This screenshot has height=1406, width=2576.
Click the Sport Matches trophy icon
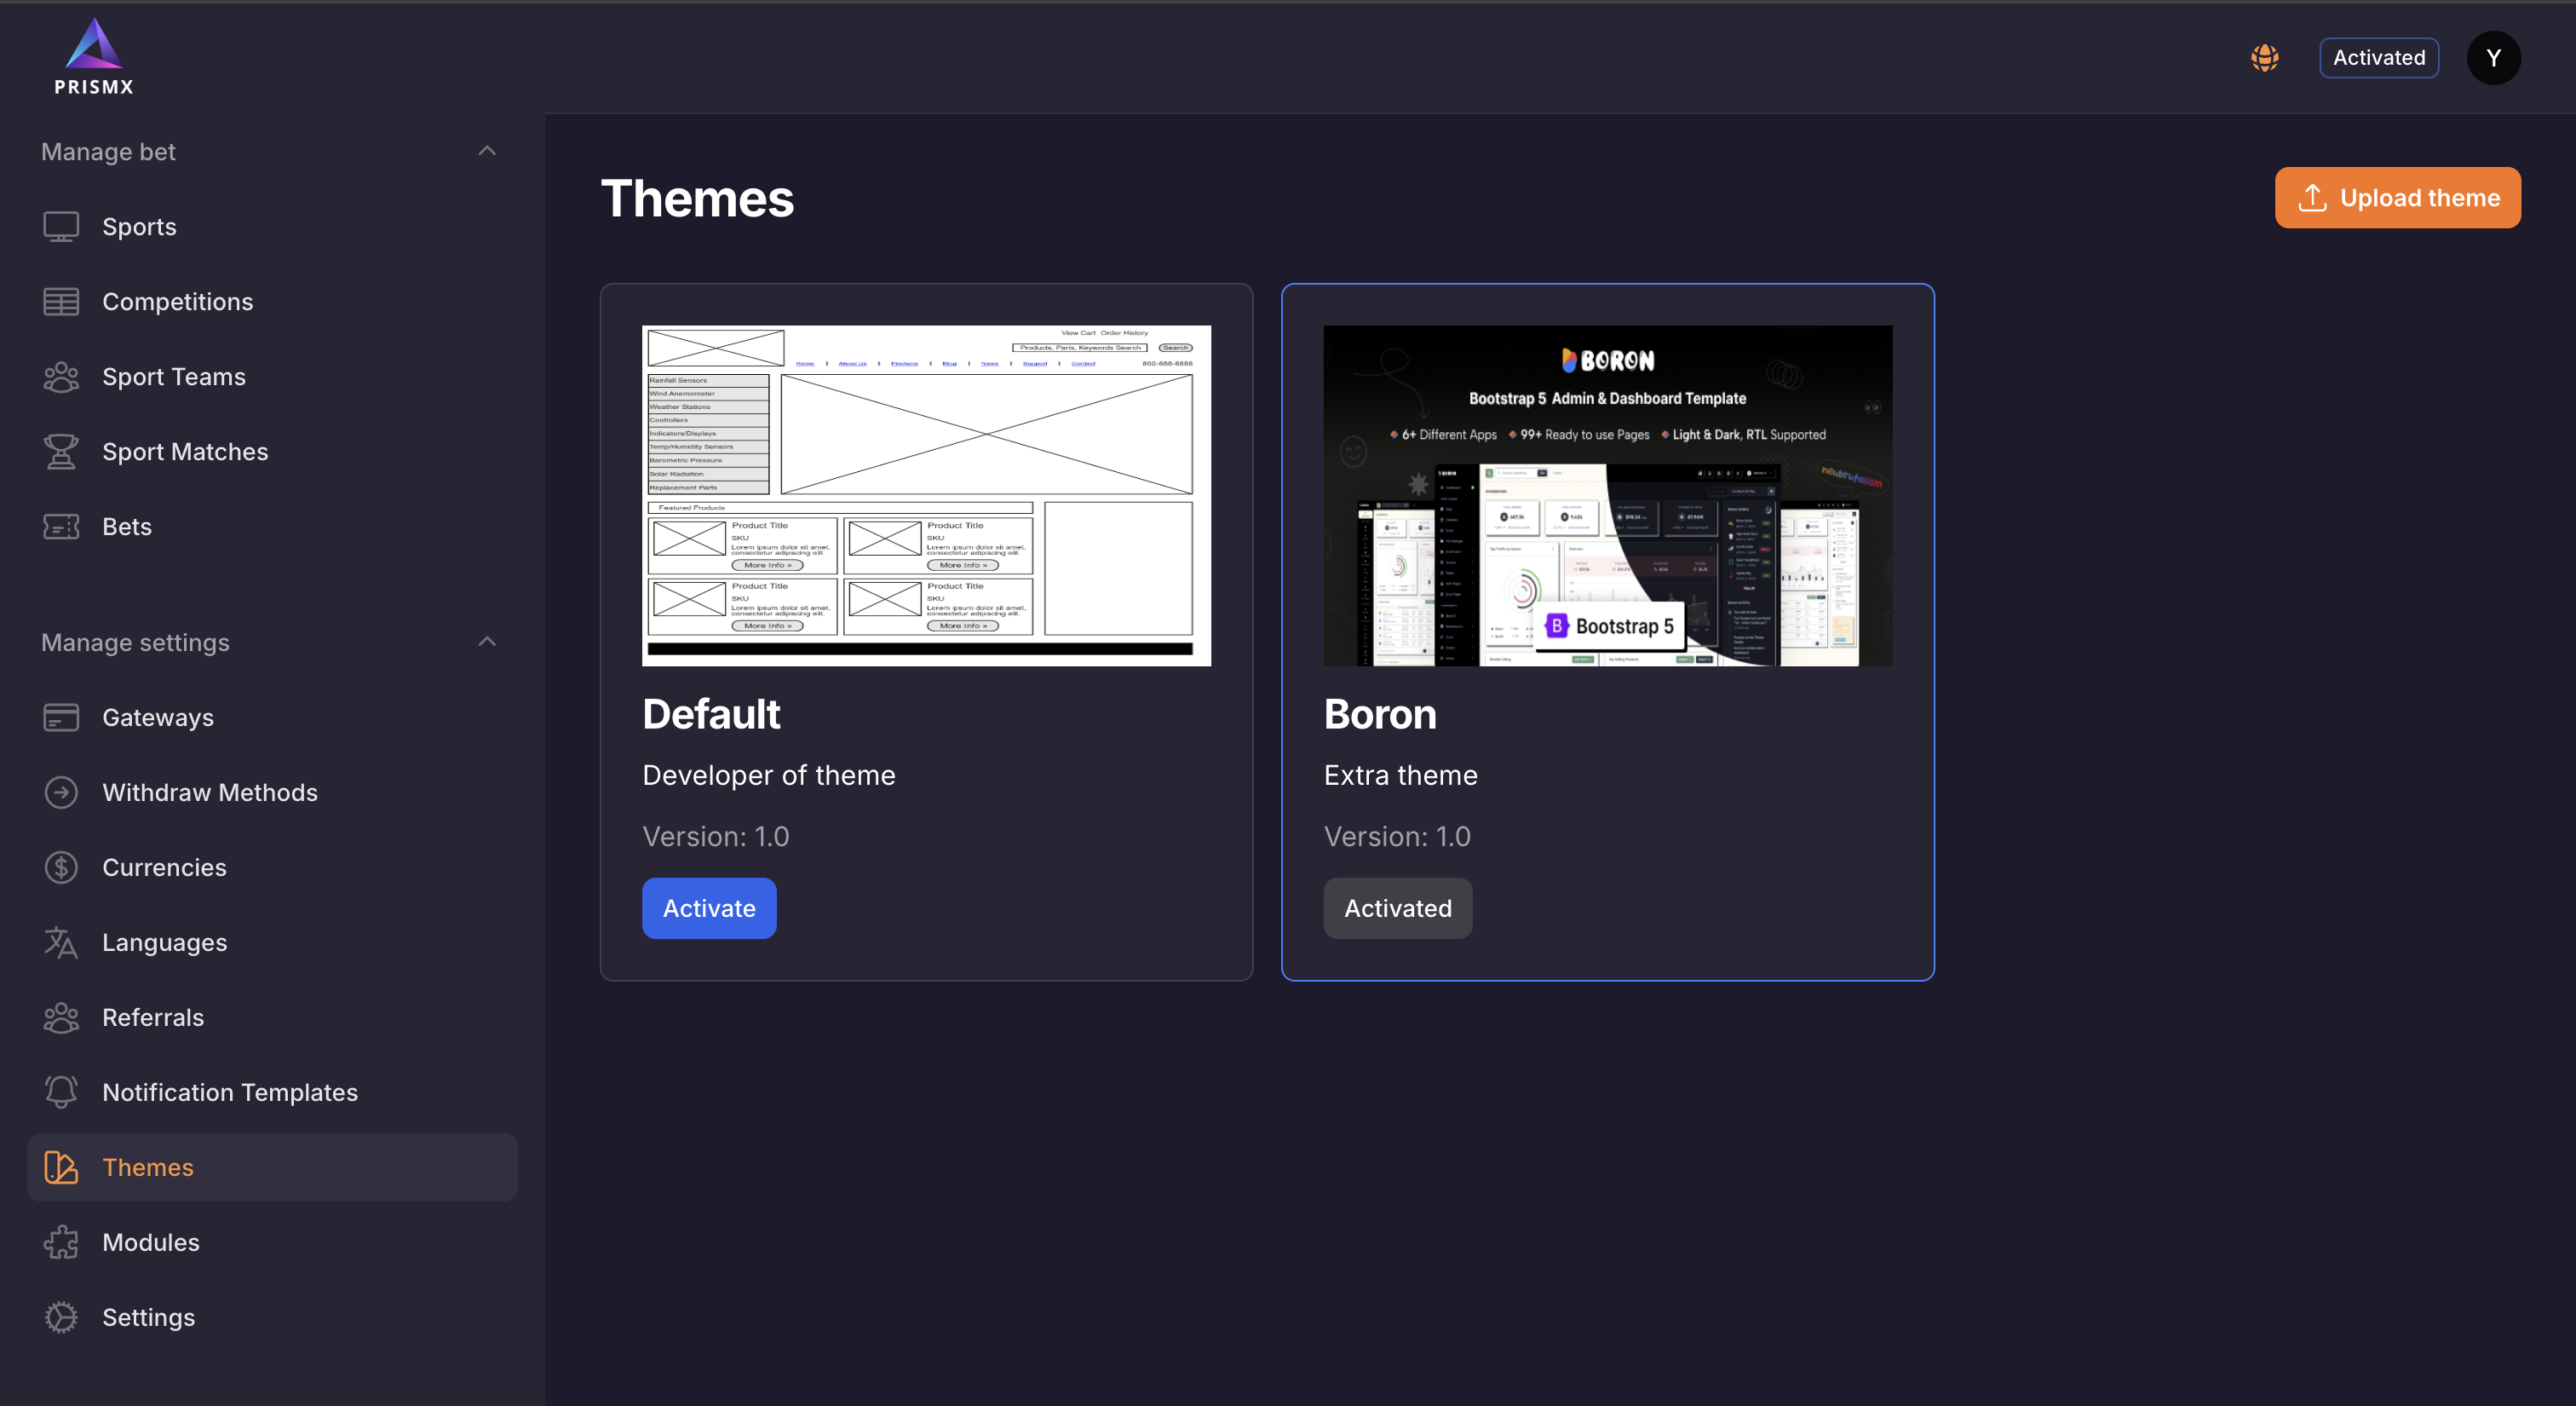[61, 452]
